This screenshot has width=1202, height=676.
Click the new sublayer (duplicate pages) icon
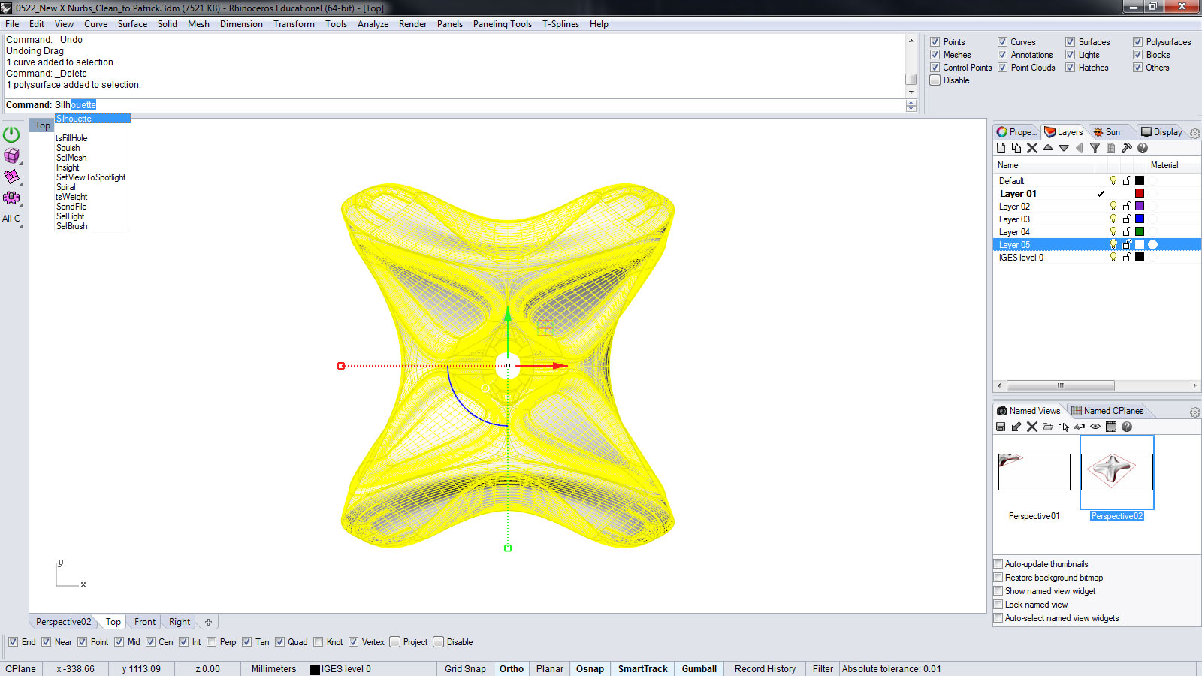(x=1016, y=148)
